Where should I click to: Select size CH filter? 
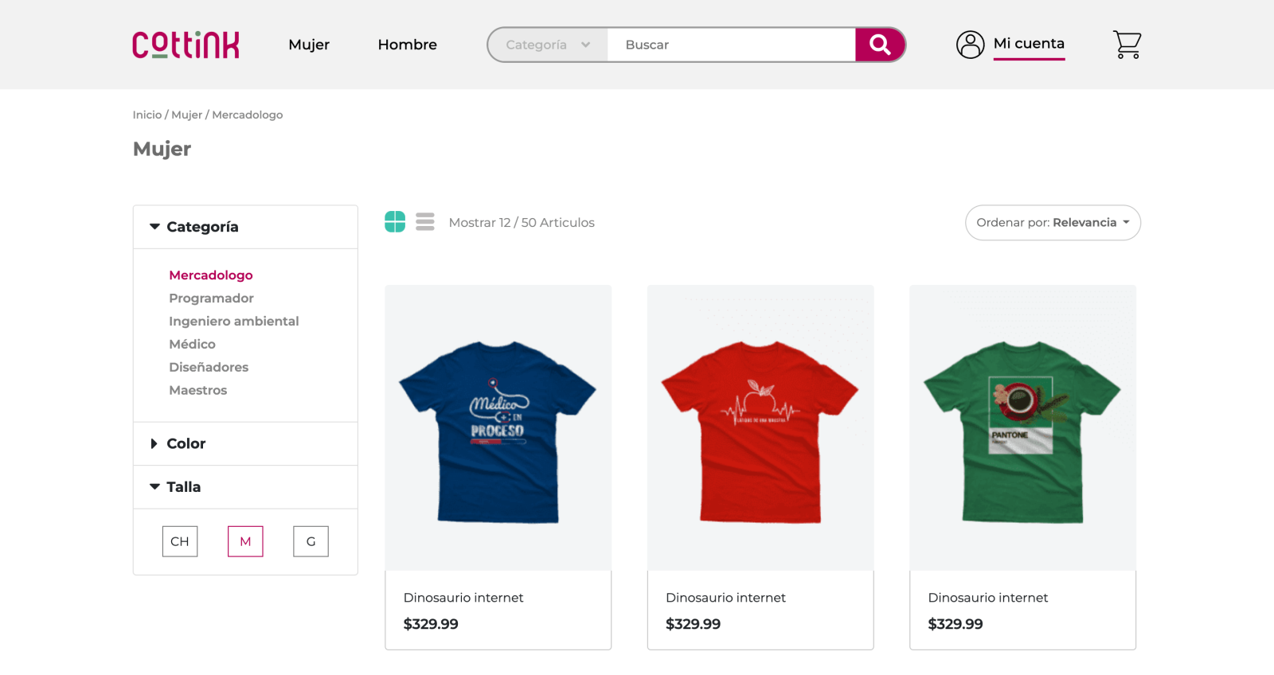pyautogui.click(x=180, y=541)
